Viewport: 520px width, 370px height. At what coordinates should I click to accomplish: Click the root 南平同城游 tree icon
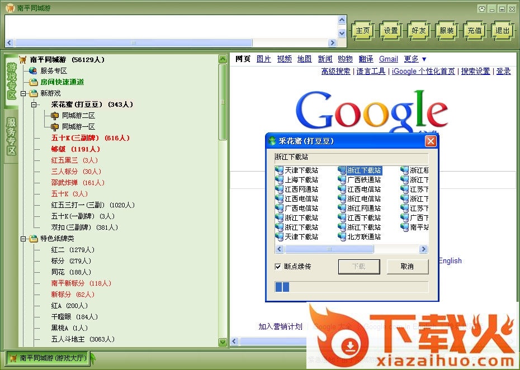(22, 60)
